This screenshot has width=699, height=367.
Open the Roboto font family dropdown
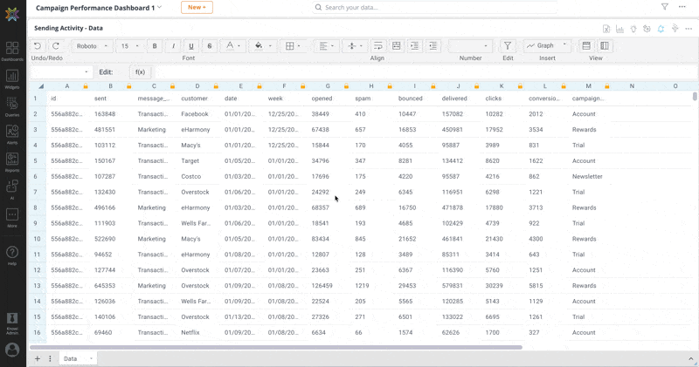92,46
